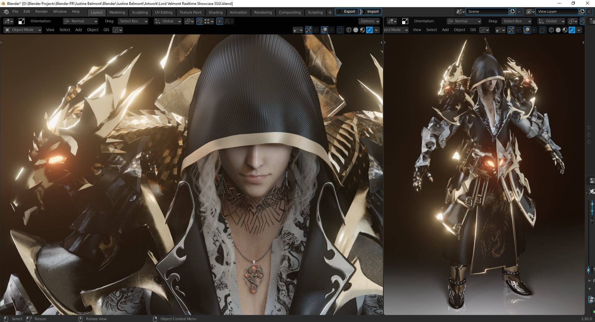Viewport: 595px width, 322px height.
Task: Switch to the Shading workspace tab
Action: pyautogui.click(x=215, y=12)
